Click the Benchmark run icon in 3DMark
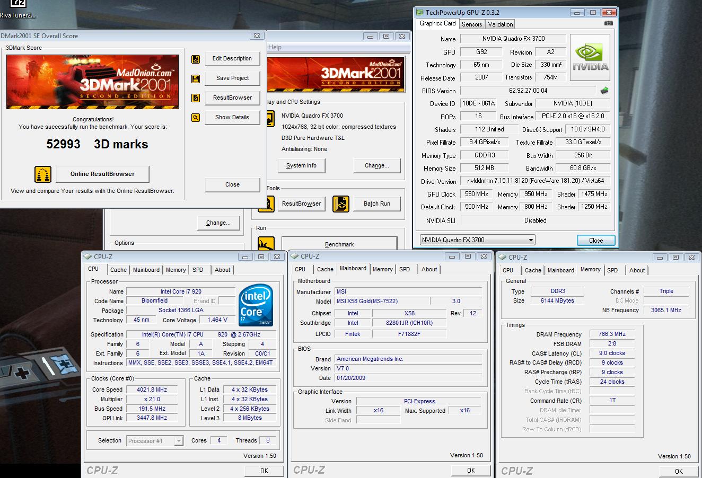The width and height of the screenshot is (702, 478). [x=266, y=244]
